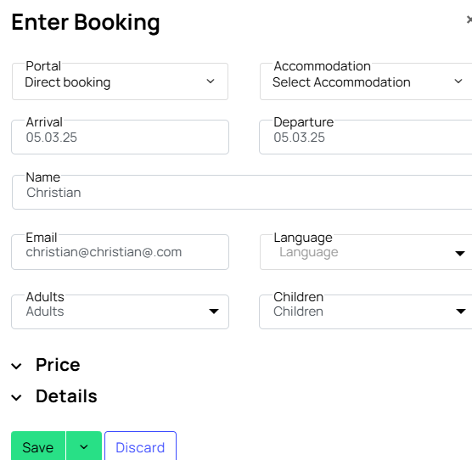Open the Select Accommodation combo box

coord(366,81)
